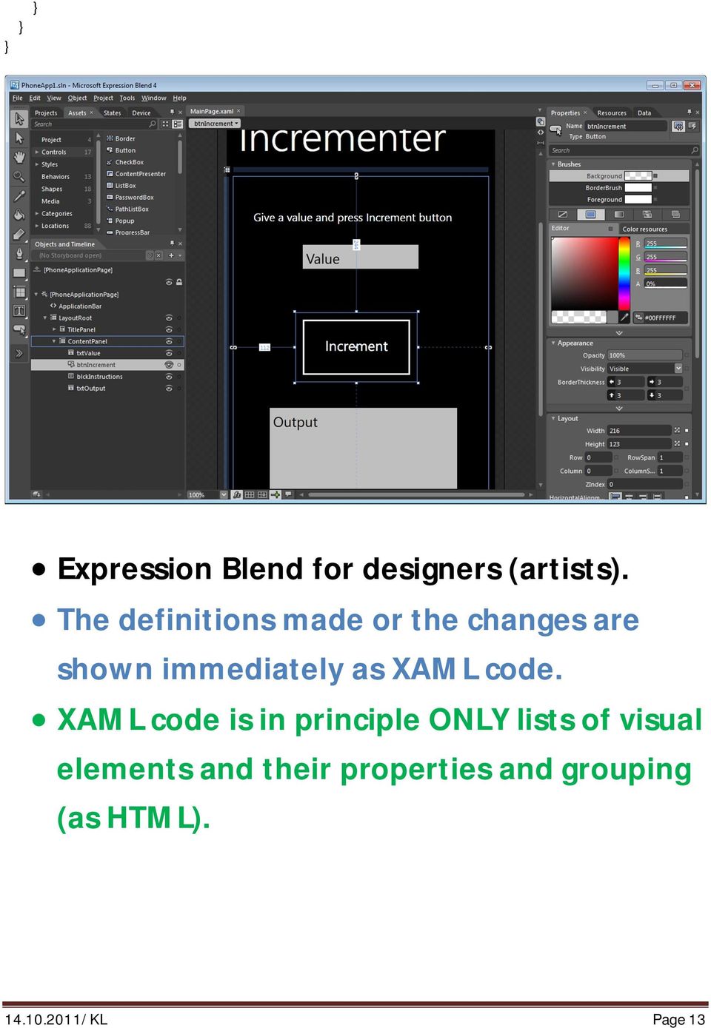
Task: Select the Grid layout panel tool
Action: click(x=19, y=292)
